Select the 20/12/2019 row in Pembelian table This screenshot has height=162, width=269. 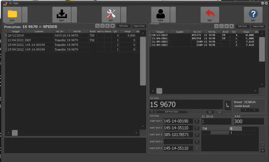point(204,35)
